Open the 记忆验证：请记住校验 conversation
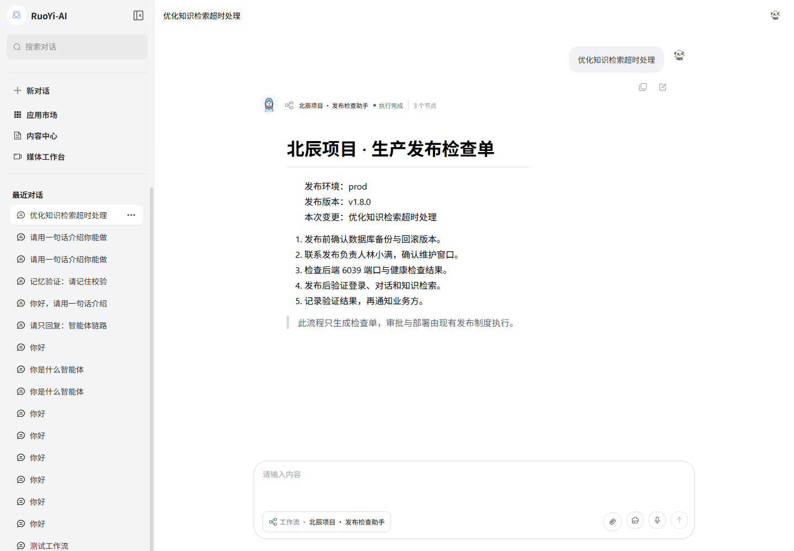This screenshot has height=551, width=794. pos(77,281)
